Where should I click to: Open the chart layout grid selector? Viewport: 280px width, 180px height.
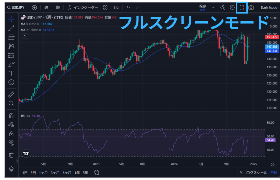tap(105, 7)
